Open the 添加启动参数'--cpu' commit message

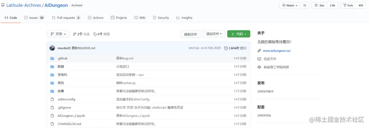[130, 75]
